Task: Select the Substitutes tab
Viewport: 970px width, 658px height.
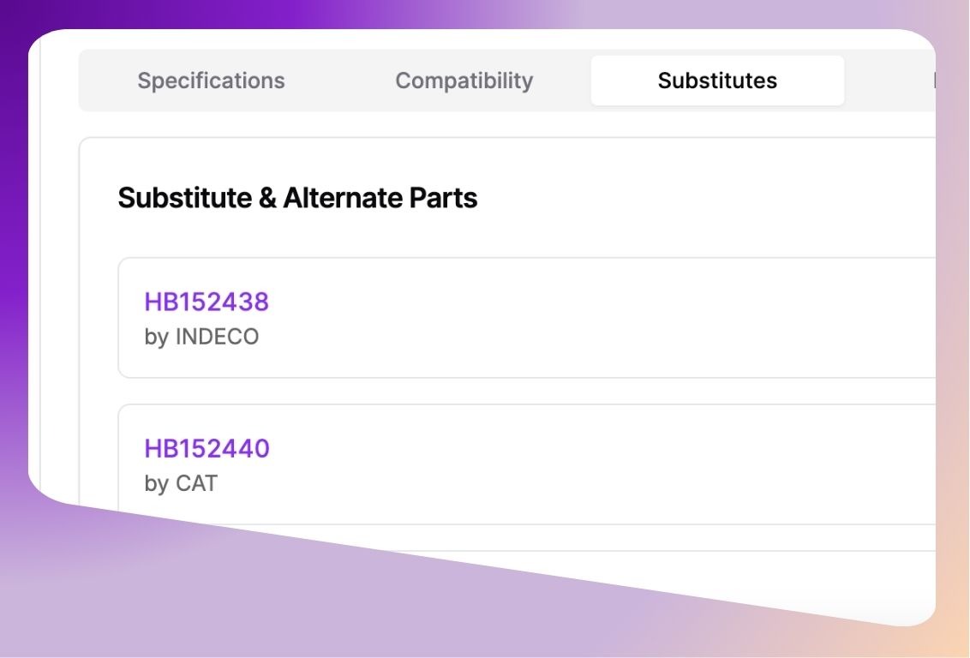Action: point(717,81)
